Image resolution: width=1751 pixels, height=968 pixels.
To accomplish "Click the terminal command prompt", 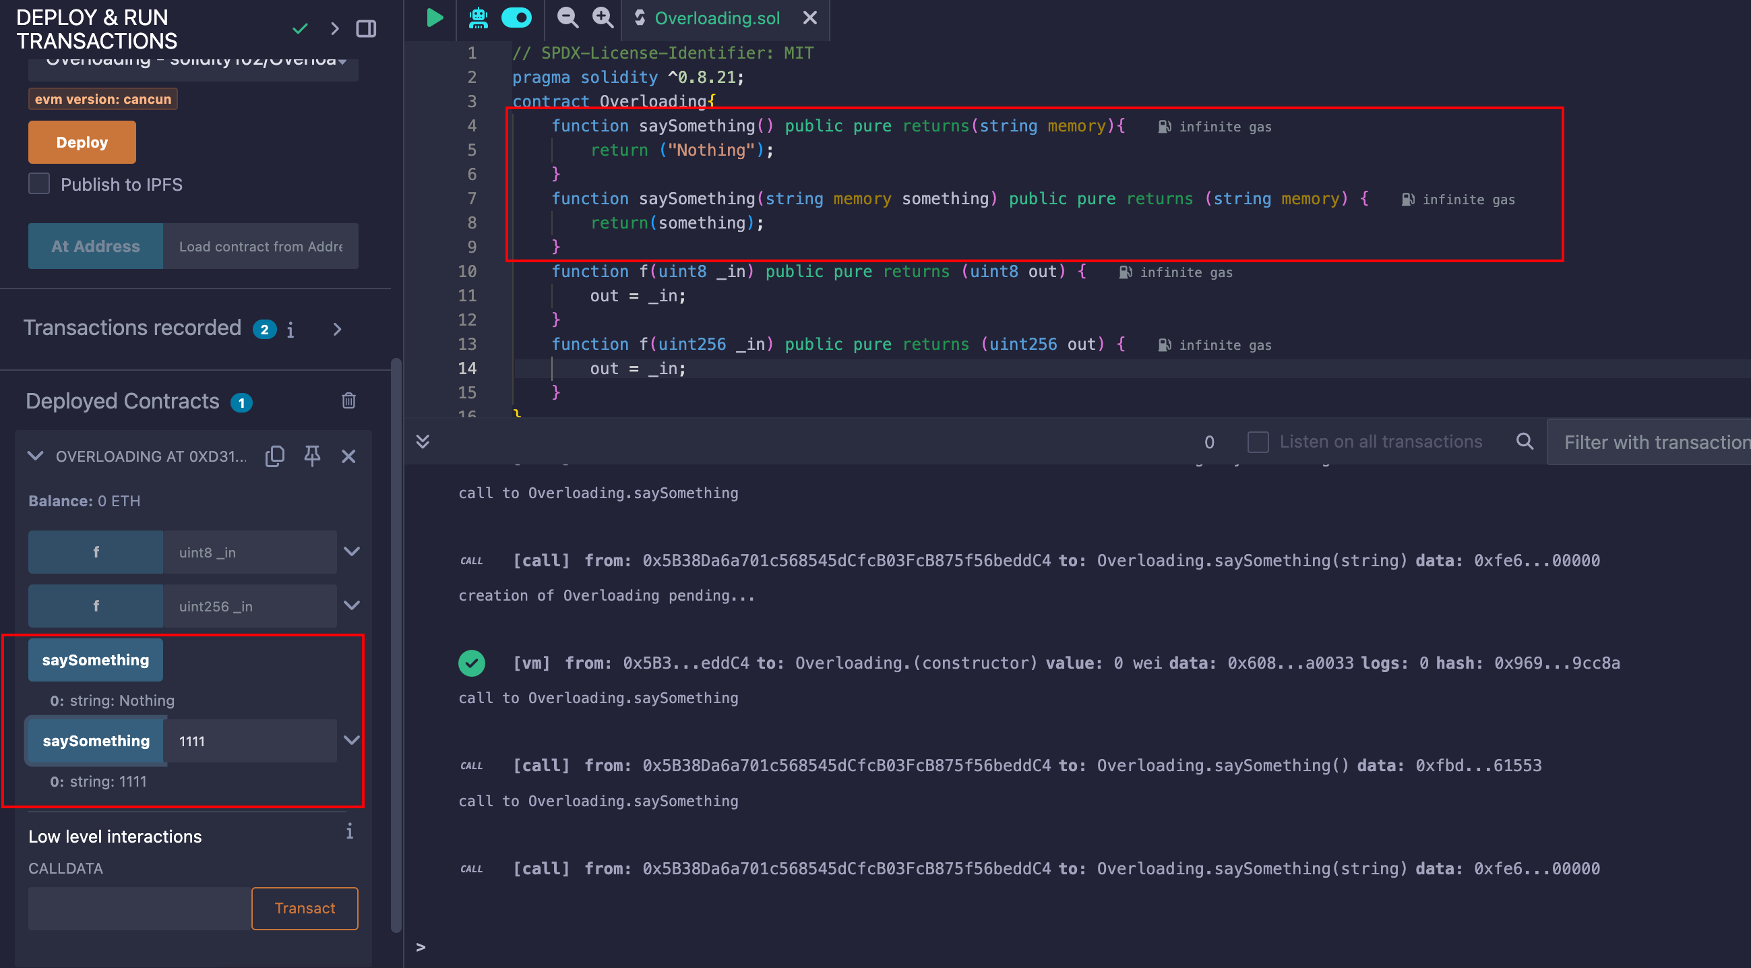I will point(421,947).
